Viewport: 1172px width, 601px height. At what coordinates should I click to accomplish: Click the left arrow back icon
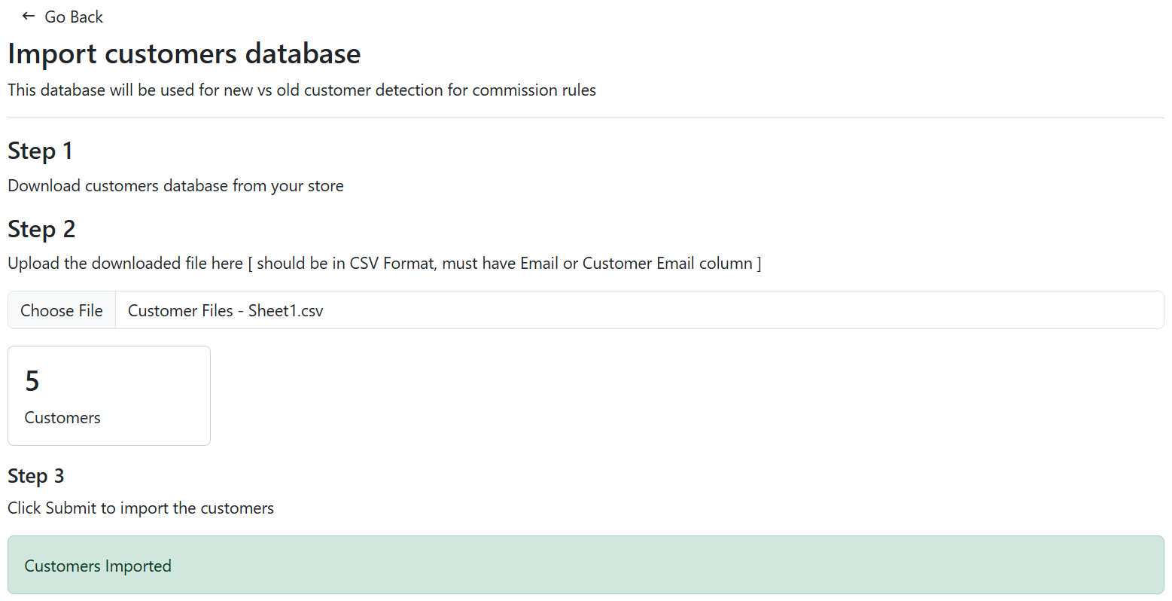pos(29,16)
